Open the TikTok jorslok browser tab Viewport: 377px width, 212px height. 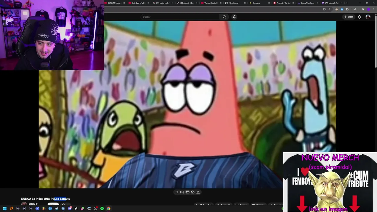tap(187, 3)
